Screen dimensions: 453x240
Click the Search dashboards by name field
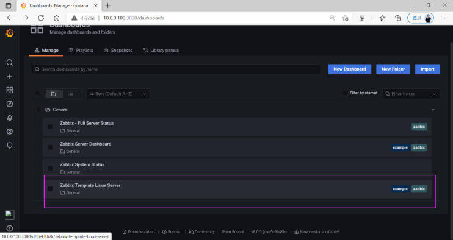pyautogui.click(x=176, y=69)
